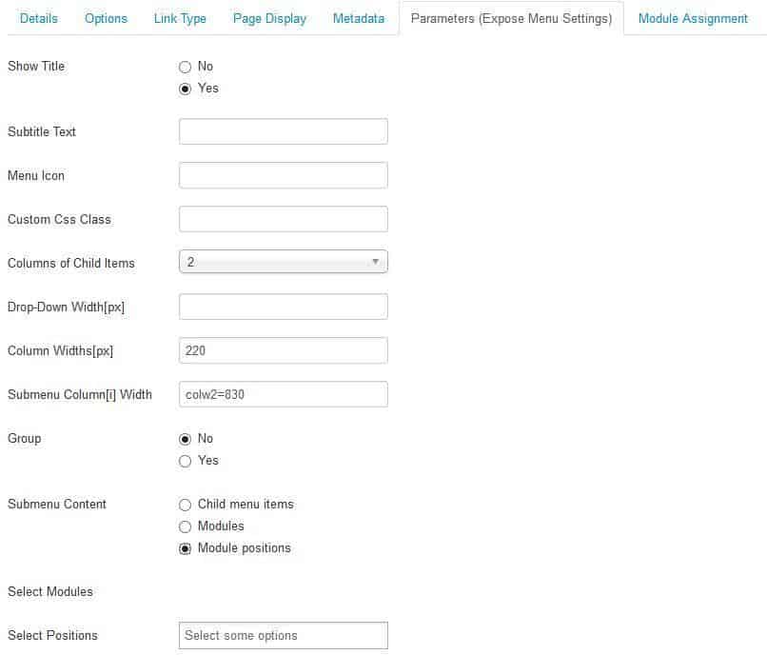767x655 pixels.
Task: Select the Parameters (Expose Menu Settings) tab
Action: point(511,18)
